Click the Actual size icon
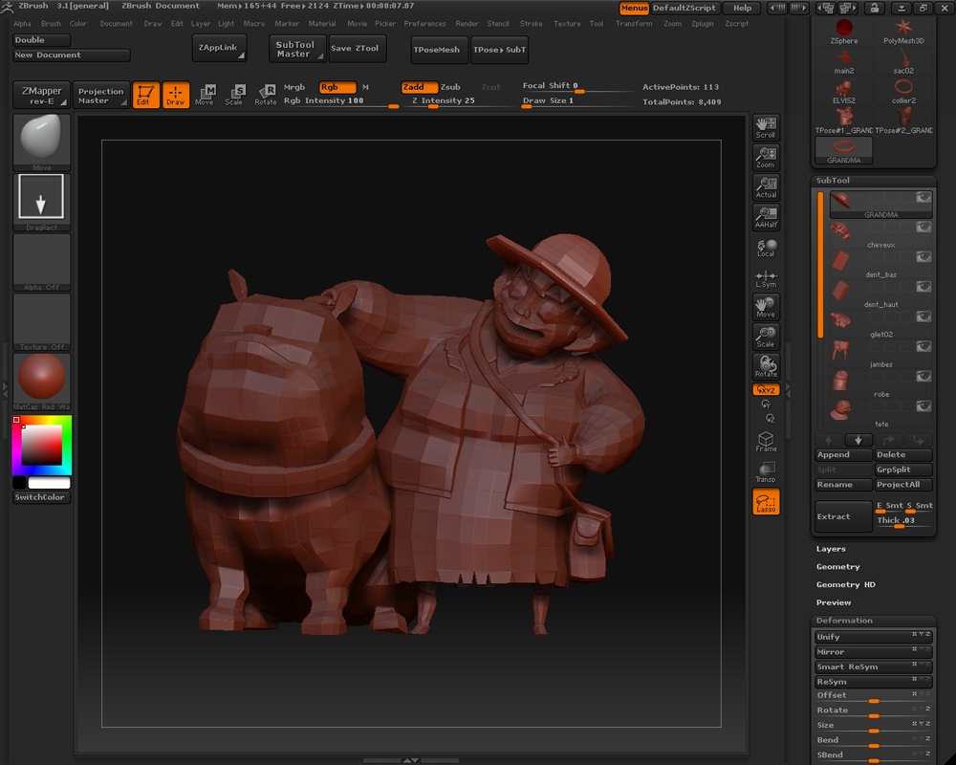The width and height of the screenshot is (956, 765). click(x=766, y=187)
